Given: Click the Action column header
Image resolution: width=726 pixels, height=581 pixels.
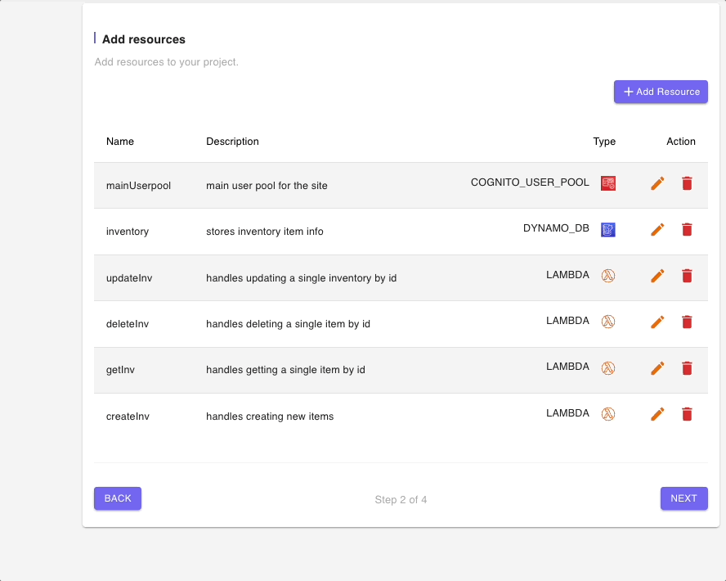Looking at the screenshot, I should click(680, 142).
